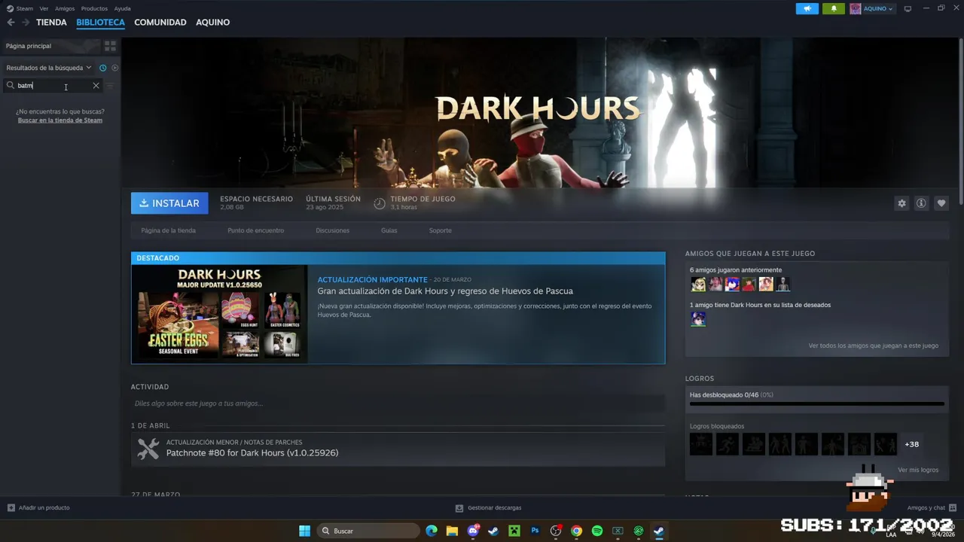Open the announcements megaphone button

[x=807, y=8]
